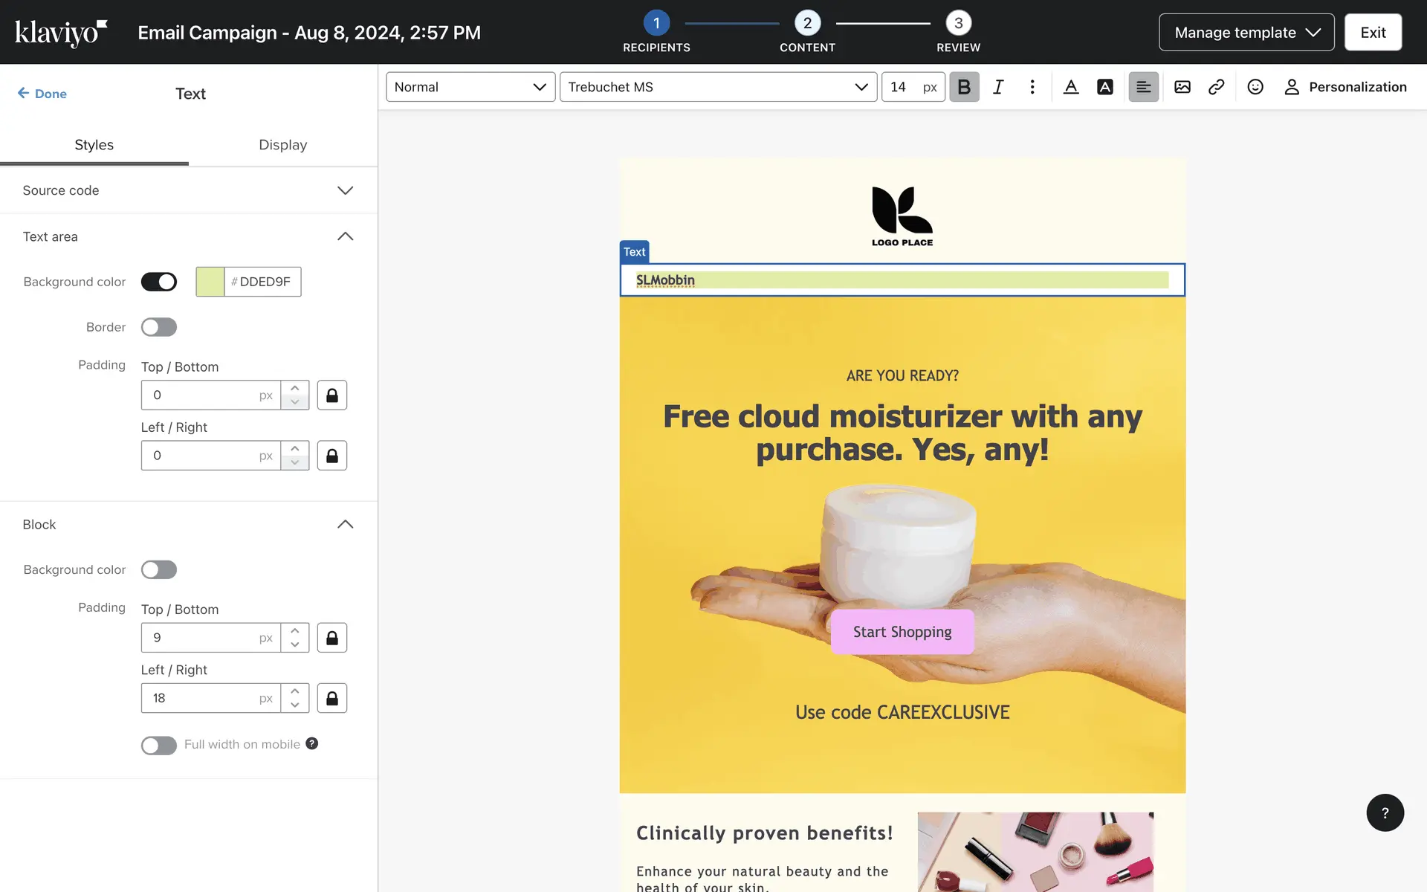Screen dimensions: 1427x892
Task: Open the text highlight color tool
Action: pos(1104,87)
